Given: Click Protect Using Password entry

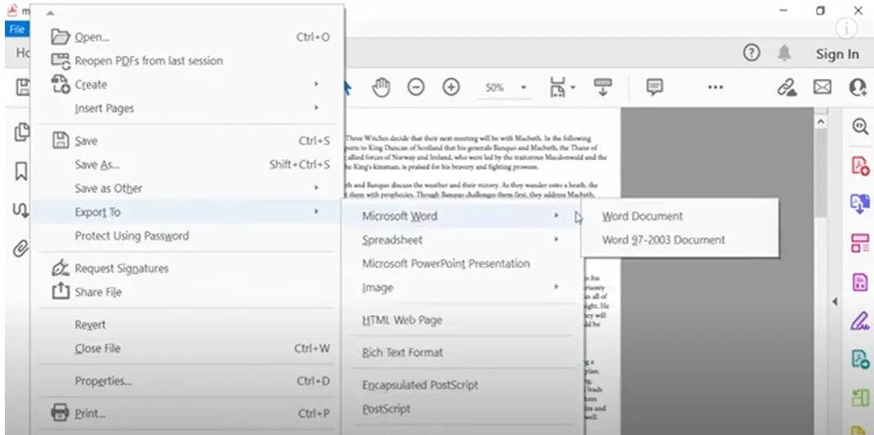Looking at the screenshot, I should click(x=132, y=236).
